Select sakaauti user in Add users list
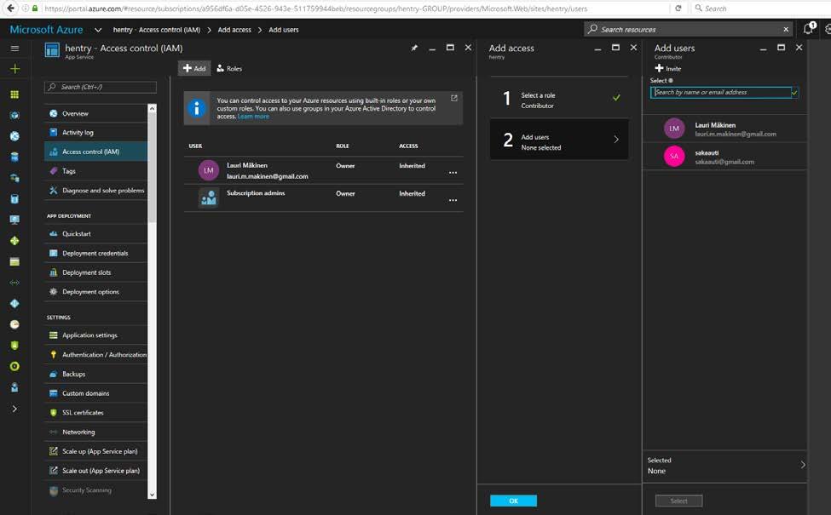 (x=724, y=157)
